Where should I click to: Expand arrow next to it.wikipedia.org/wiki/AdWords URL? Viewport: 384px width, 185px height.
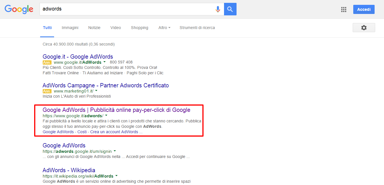coord(116,176)
